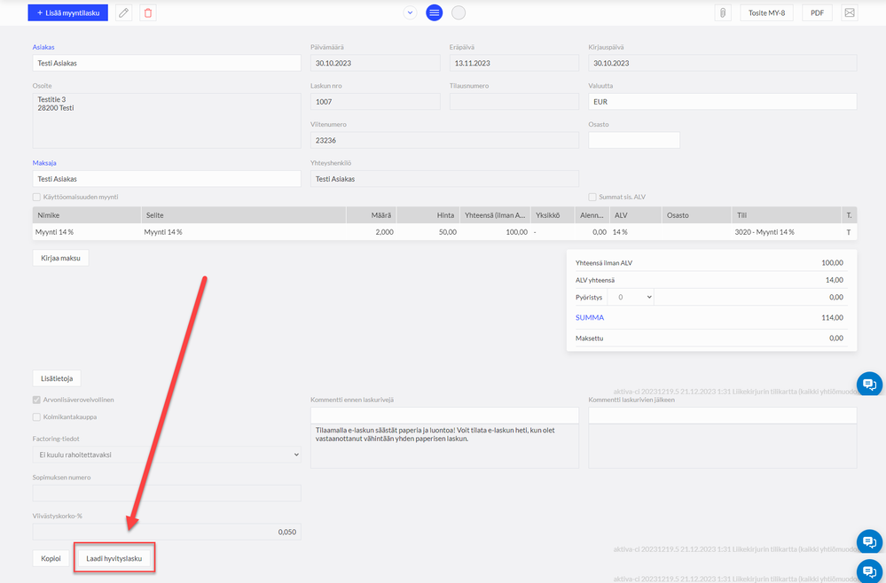
Task: Open the Pyöristys rounding dropdown
Action: click(631, 297)
